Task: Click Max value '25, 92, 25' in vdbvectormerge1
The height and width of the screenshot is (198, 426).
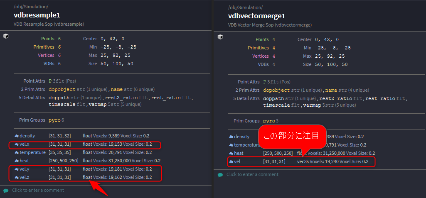Action: click(x=330, y=56)
